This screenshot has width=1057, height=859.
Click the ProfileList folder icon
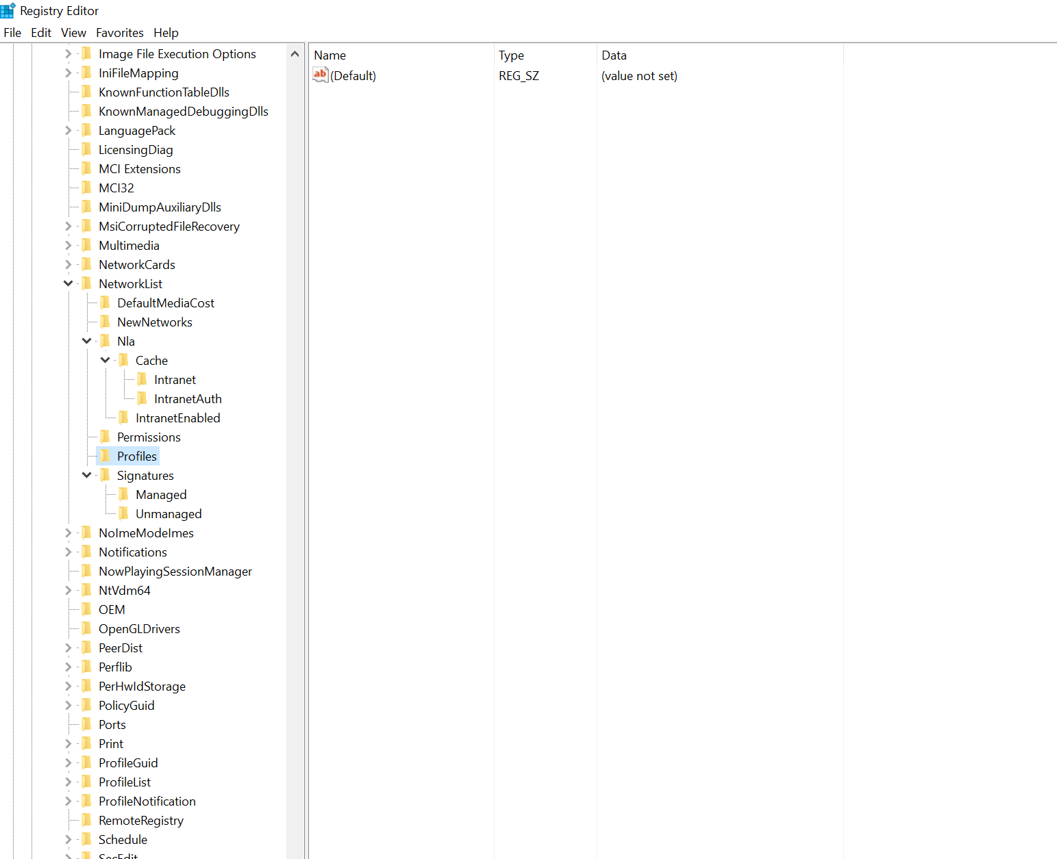tap(87, 782)
